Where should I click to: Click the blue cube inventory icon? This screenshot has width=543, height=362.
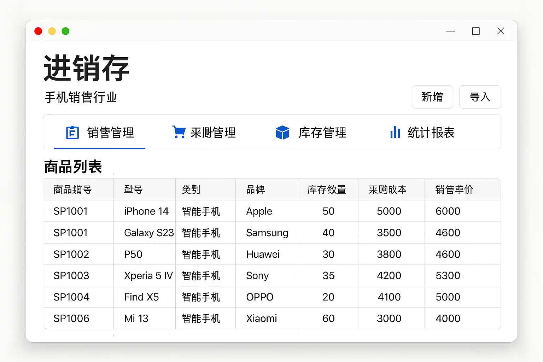click(282, 133)
